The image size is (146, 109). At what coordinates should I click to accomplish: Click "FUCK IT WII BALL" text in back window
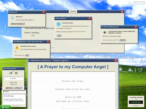tap(32, 33)
